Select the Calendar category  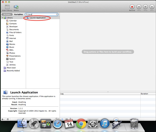[13, 21]
